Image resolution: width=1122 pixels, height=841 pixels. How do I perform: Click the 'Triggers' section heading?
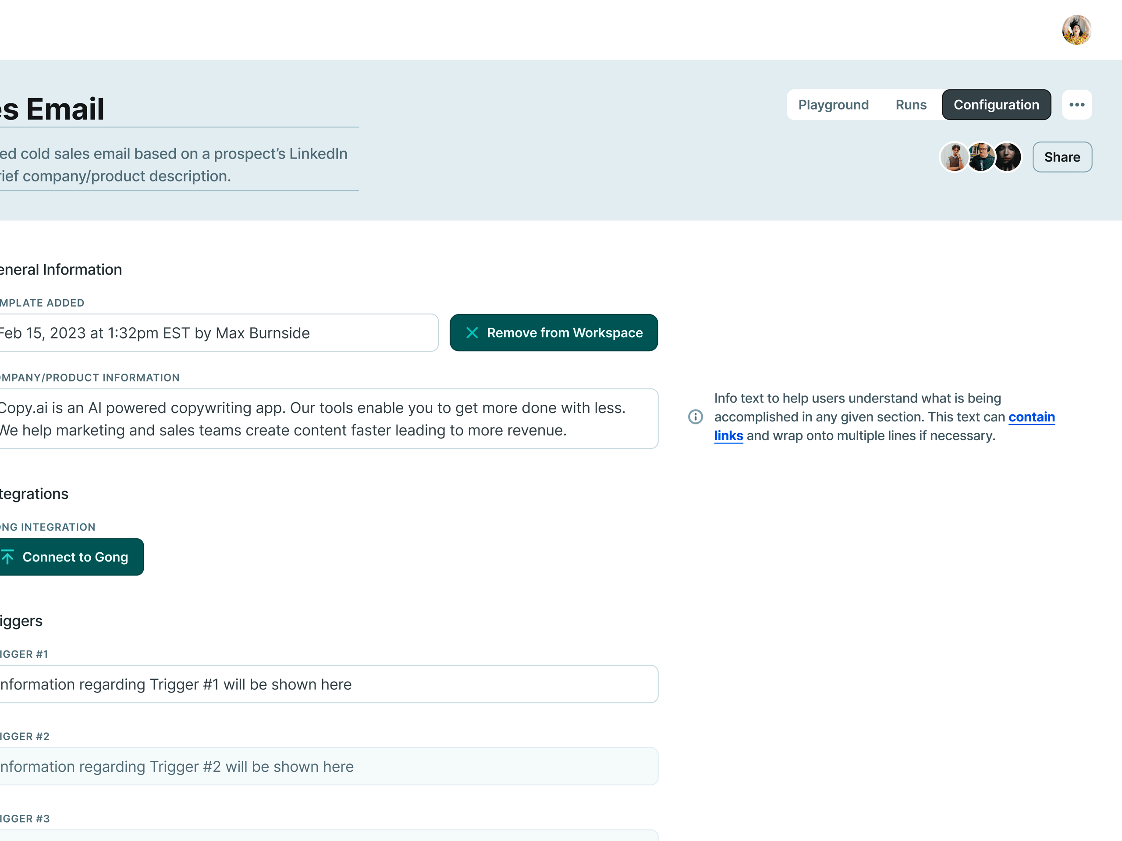[21, 621]
